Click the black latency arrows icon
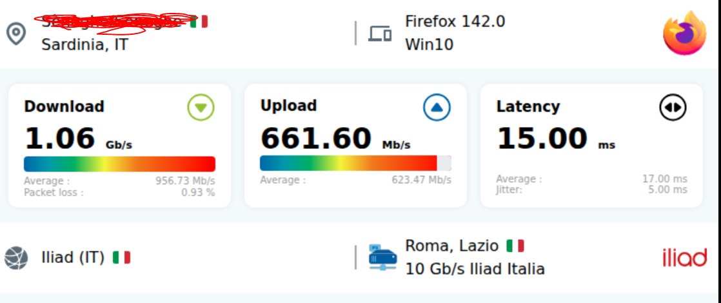This screenshot has height=303, width=721. [x=673, y=108]
